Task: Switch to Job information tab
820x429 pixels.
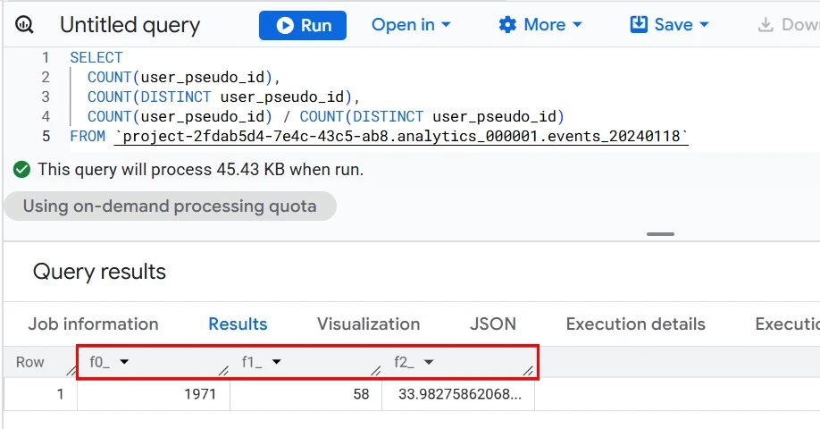Action: (93, 324)
